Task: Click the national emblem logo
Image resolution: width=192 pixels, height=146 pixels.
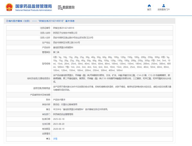Action: point(9,7)
